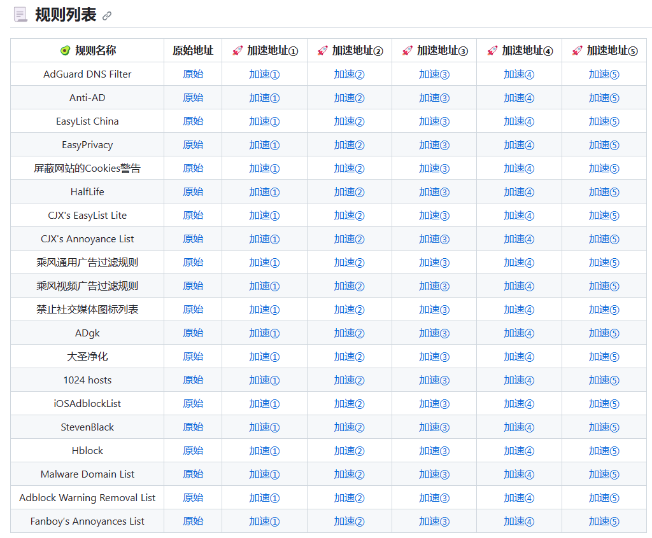Open 加速① link for iOSAdblockList
652x538 pixels.
click(x=264, y=403)
